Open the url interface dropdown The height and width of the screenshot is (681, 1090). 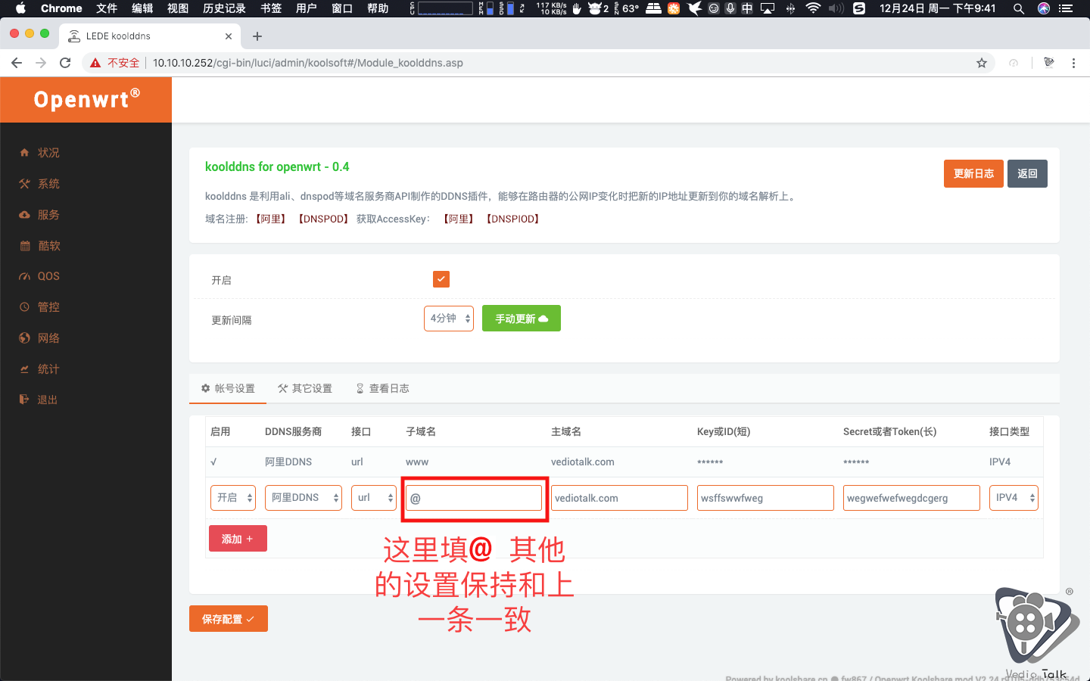(374, 498)
